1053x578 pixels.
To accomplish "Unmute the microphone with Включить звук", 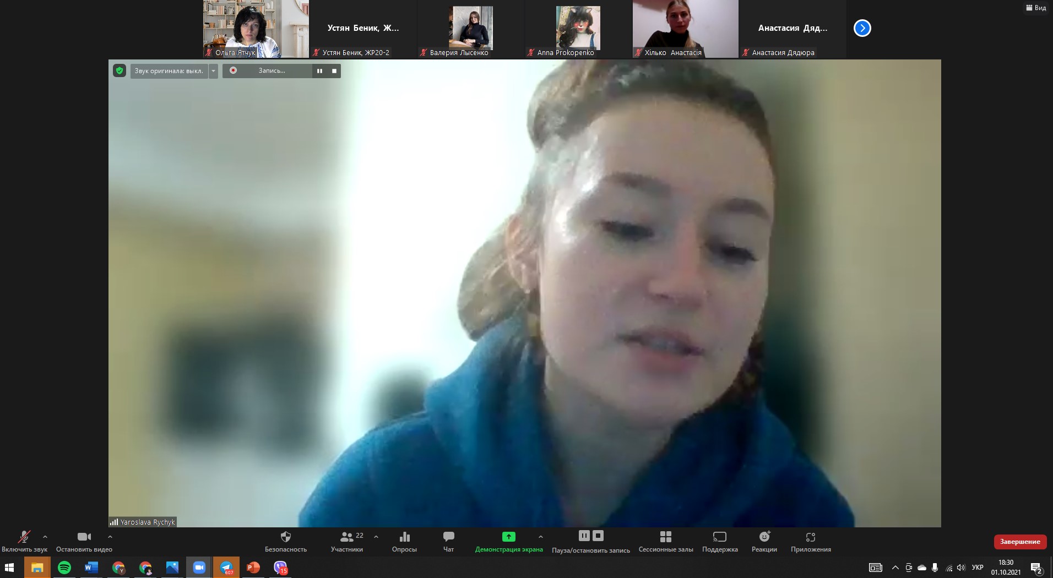I will coord(24,542).
